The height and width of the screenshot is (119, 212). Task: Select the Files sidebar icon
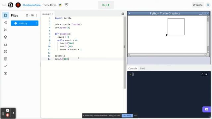click(6, 15)
